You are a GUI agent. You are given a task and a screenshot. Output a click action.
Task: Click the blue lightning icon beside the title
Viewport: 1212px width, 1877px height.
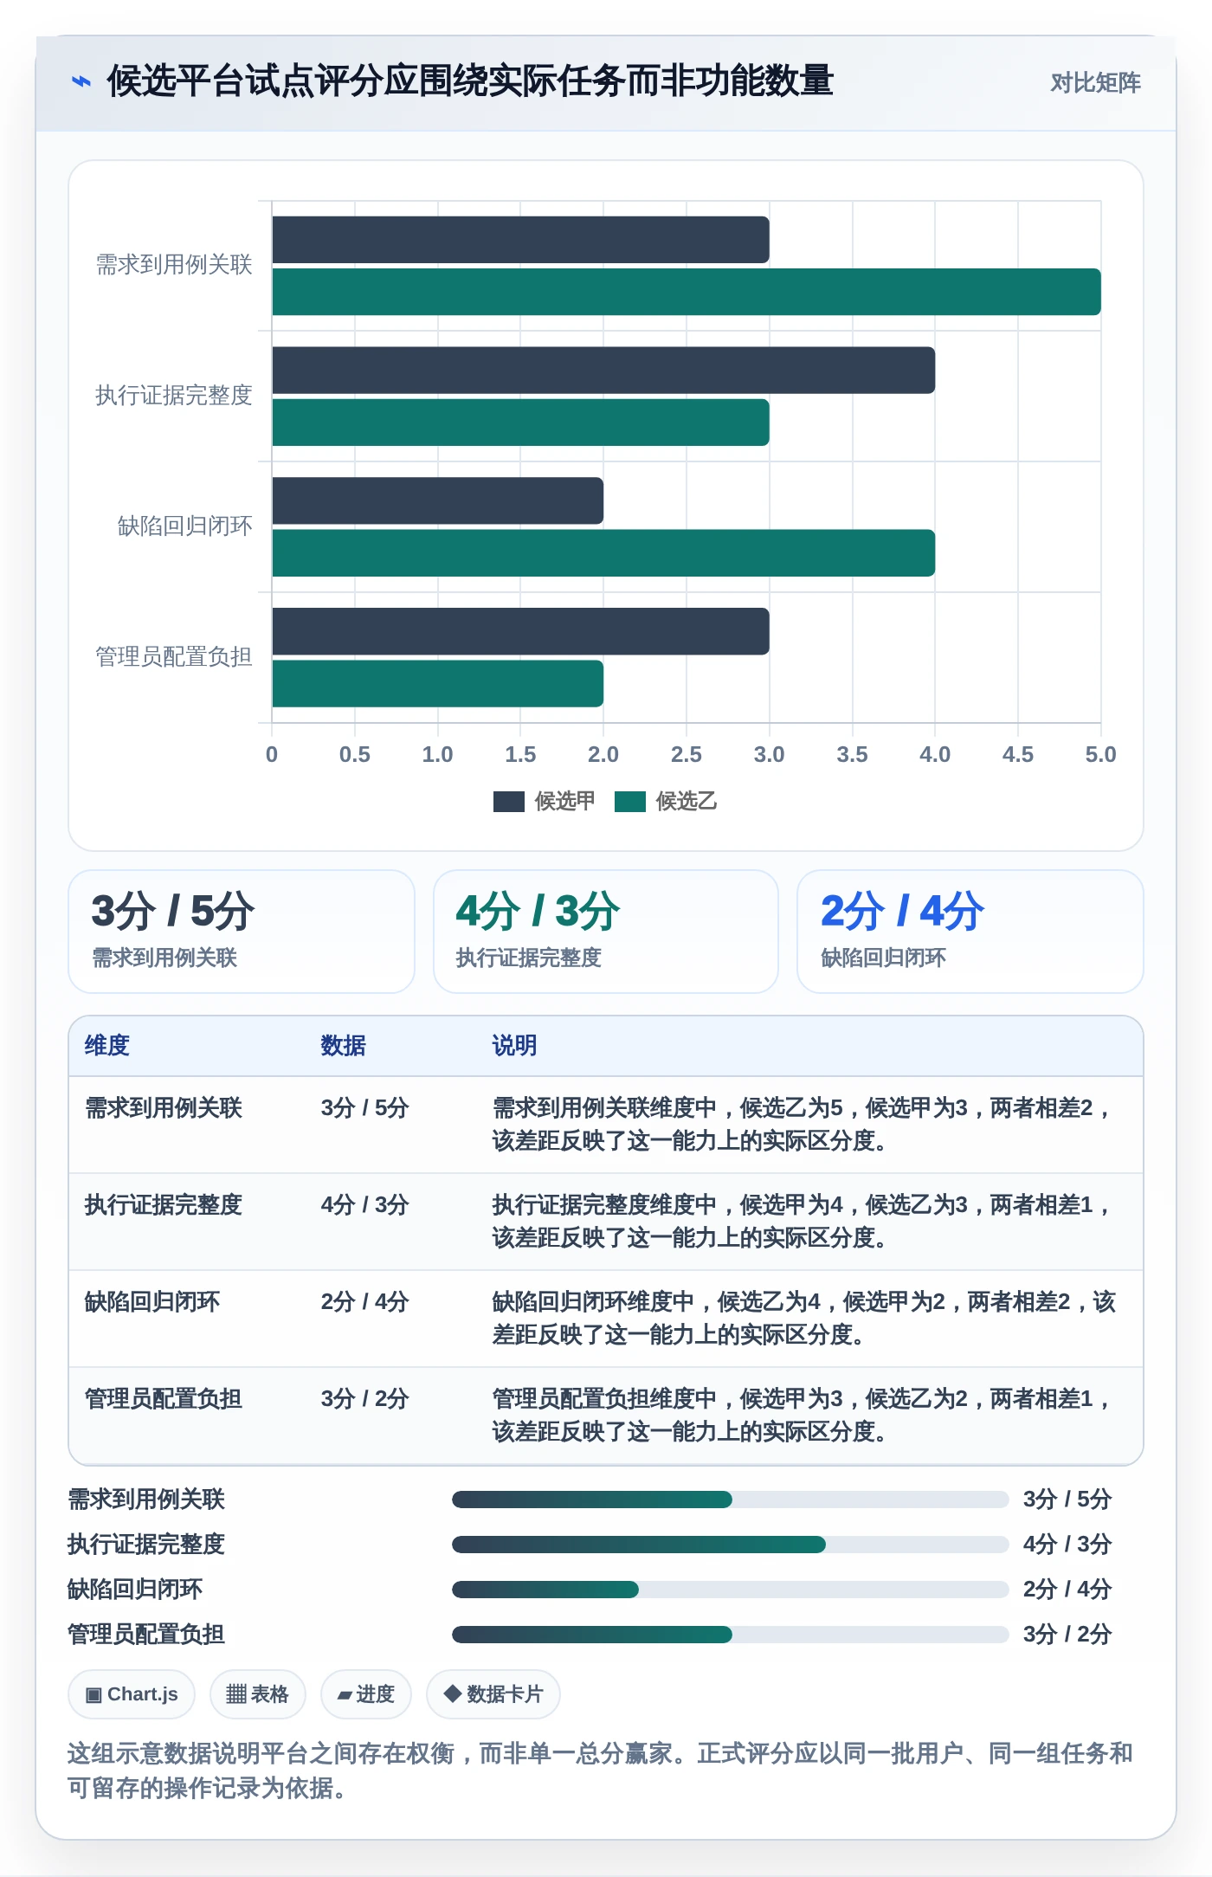click(x=81, y=81)
